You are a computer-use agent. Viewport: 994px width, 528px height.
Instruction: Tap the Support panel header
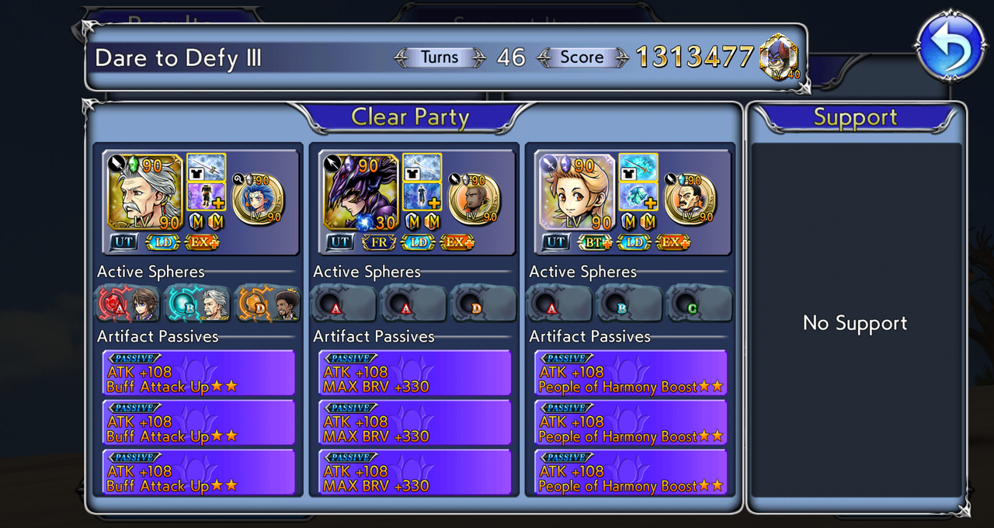(855, 117)
